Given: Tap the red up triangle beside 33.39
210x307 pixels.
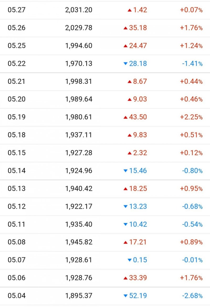Looking at the screenshot, I should click(125, 278).
